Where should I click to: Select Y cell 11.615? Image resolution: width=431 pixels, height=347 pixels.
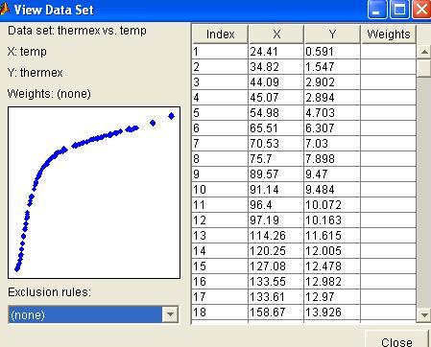point(332,236)
